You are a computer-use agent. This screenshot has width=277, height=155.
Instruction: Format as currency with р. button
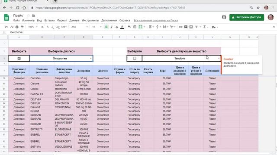tap(42, 27)
